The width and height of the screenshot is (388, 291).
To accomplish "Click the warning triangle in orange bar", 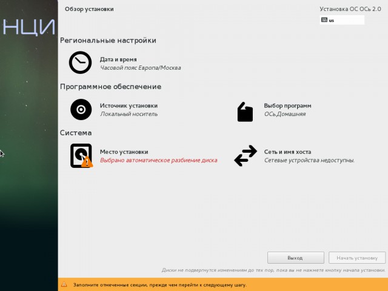I will [x=64, y=284].
